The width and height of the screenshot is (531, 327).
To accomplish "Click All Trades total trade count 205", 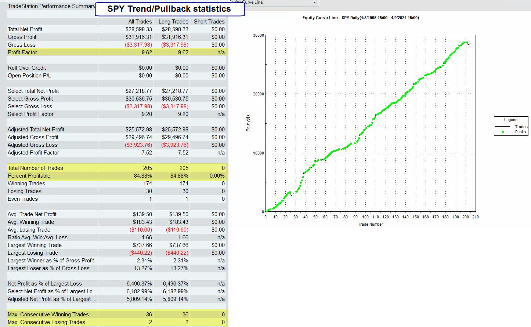I will coord(148,168).
